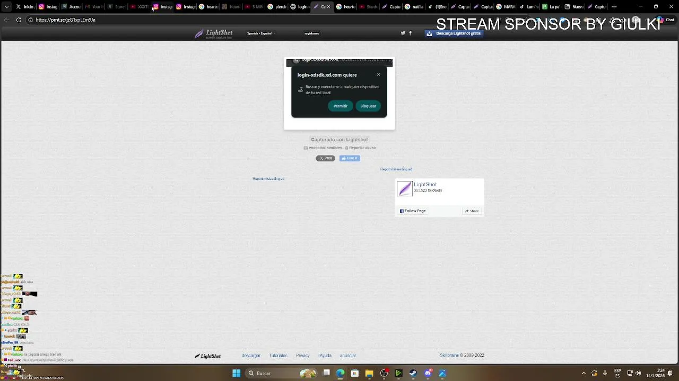Open the anunciar footer link
The image size is (679, 381).
click(x=348, y=356)
